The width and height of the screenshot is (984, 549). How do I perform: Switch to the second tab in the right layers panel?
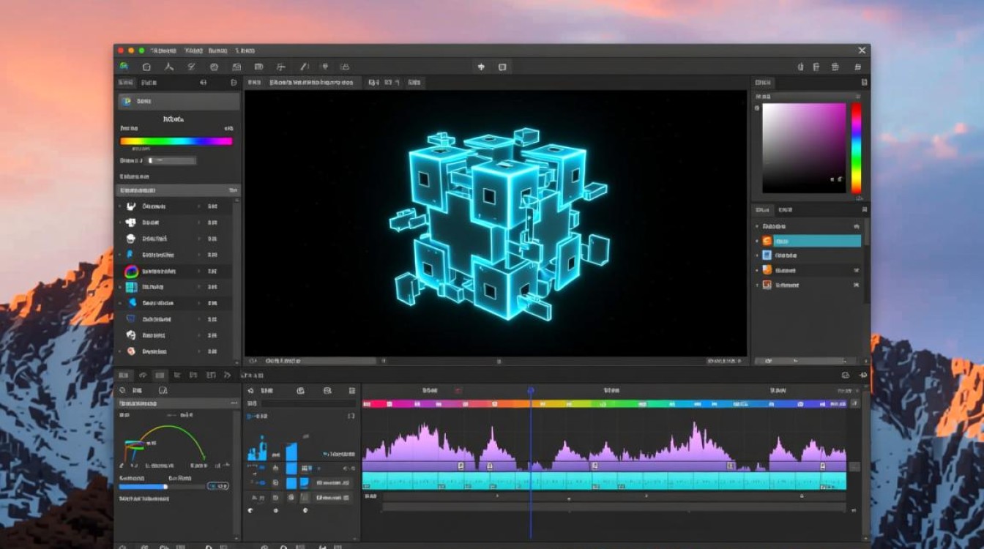point(785,210)
